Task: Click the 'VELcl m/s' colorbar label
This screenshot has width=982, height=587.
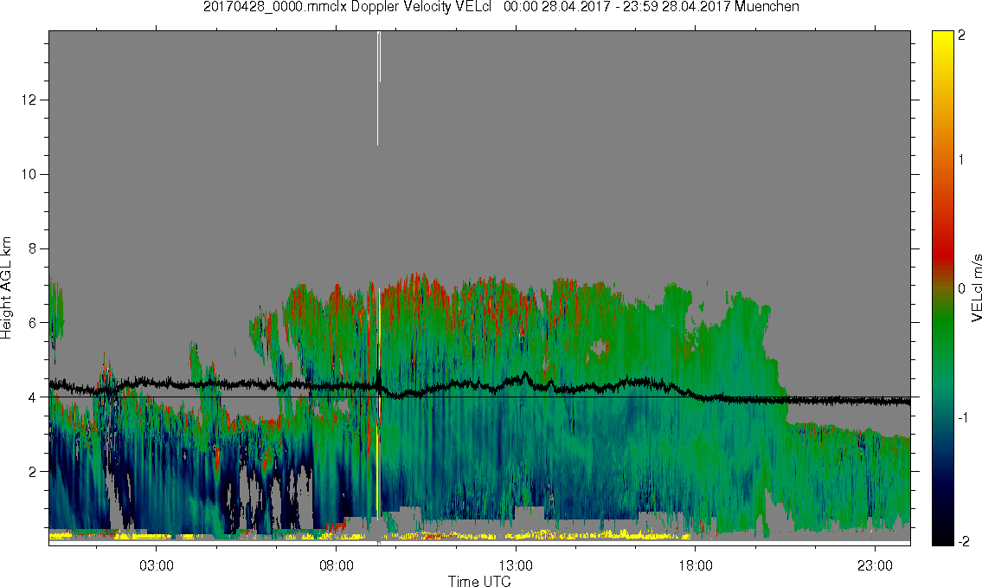Action: (976, 287)
